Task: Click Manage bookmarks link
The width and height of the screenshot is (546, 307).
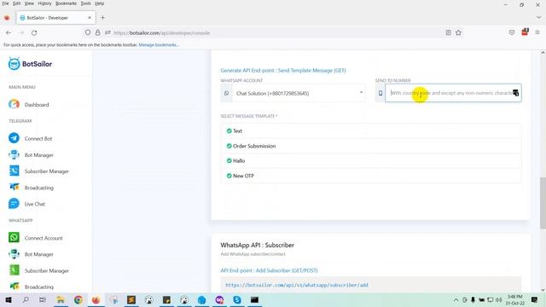Action: 159,45
